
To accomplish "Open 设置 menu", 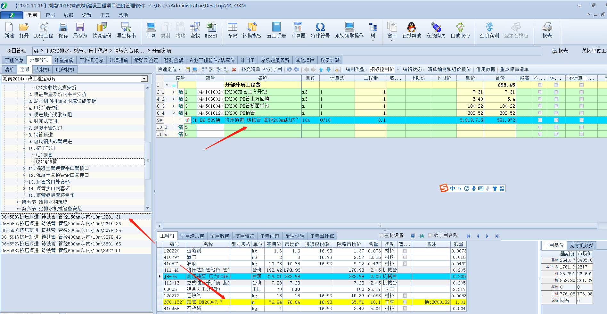I will pyautogui.click(x=86, y=15).
